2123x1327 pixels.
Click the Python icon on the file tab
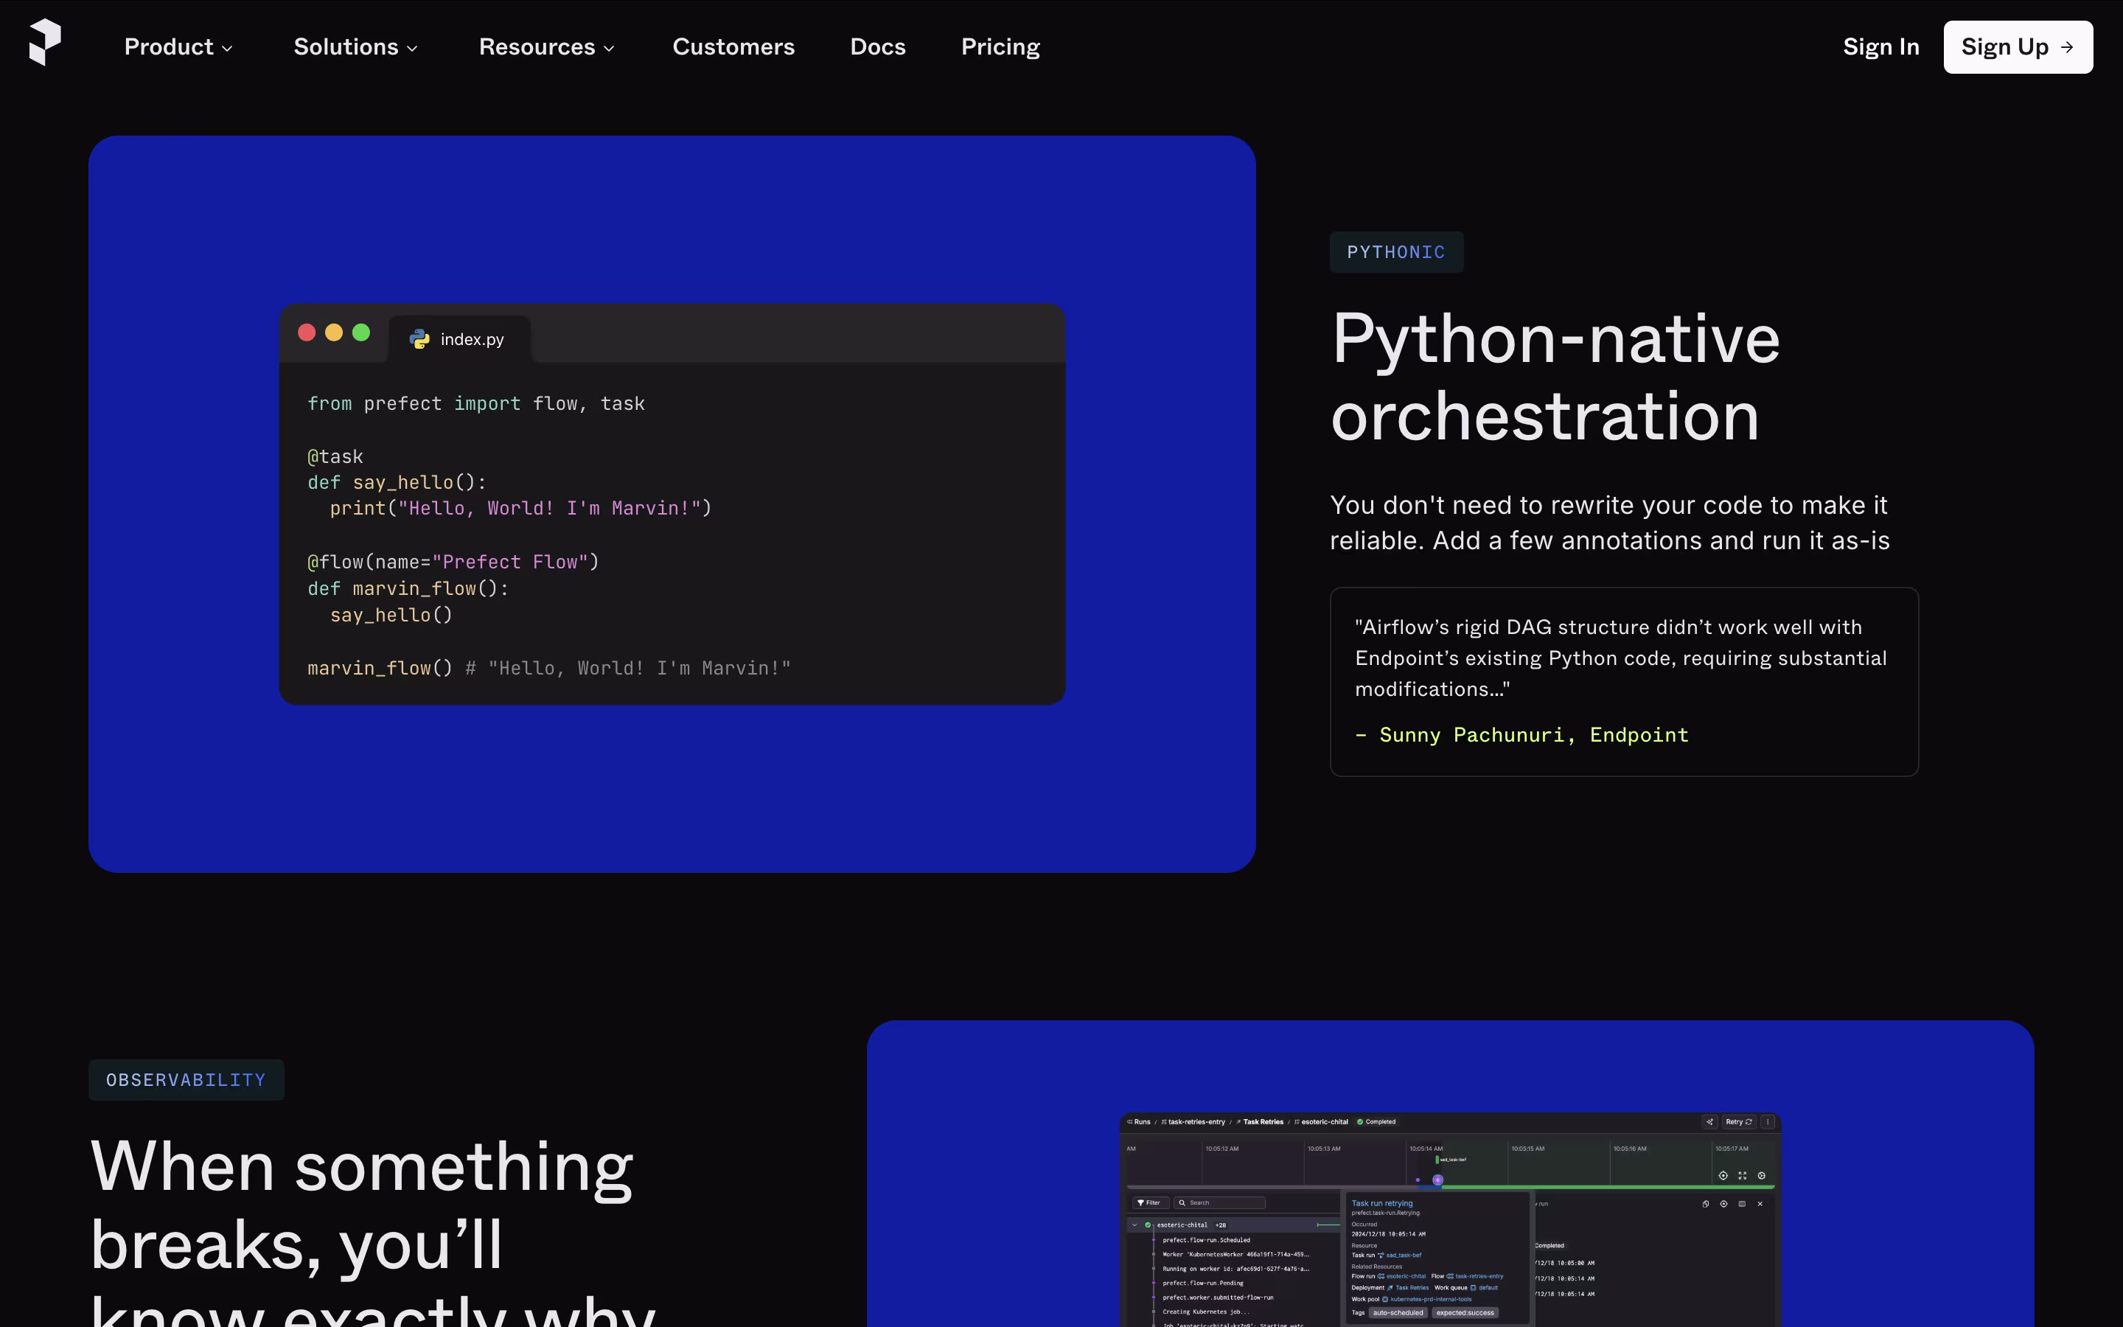[419, 340]
